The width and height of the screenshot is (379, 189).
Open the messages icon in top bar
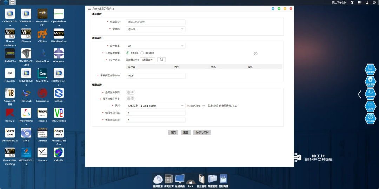tap(375, 3)
